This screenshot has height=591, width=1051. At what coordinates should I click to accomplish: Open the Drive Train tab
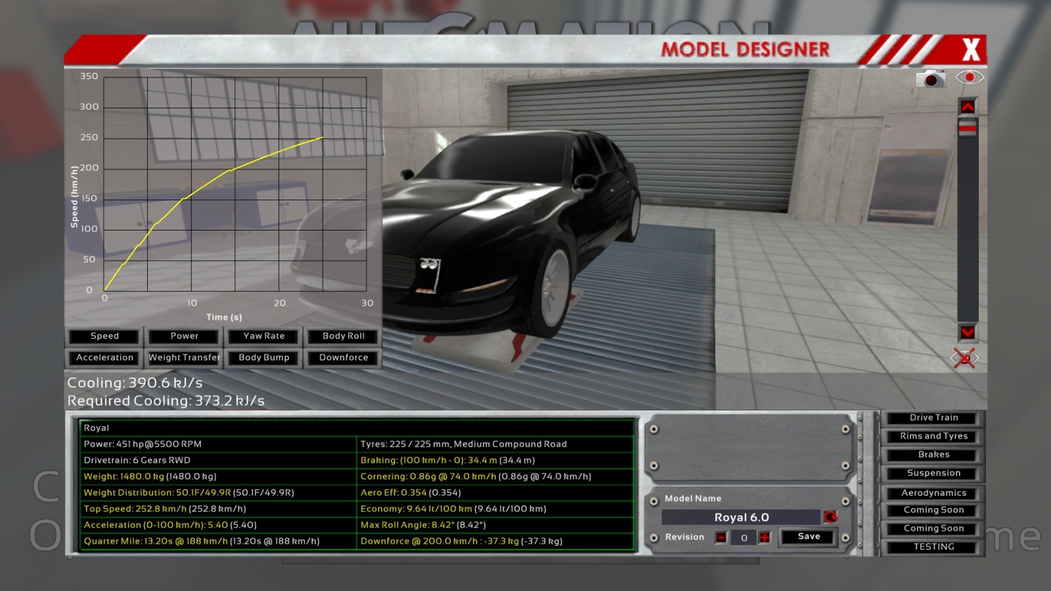pos(933,418)
